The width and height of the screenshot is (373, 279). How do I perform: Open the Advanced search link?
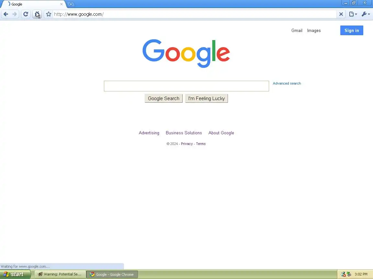tap(287, 83)
